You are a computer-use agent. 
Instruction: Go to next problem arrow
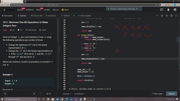pyautogui.click(x=56, y=94)
